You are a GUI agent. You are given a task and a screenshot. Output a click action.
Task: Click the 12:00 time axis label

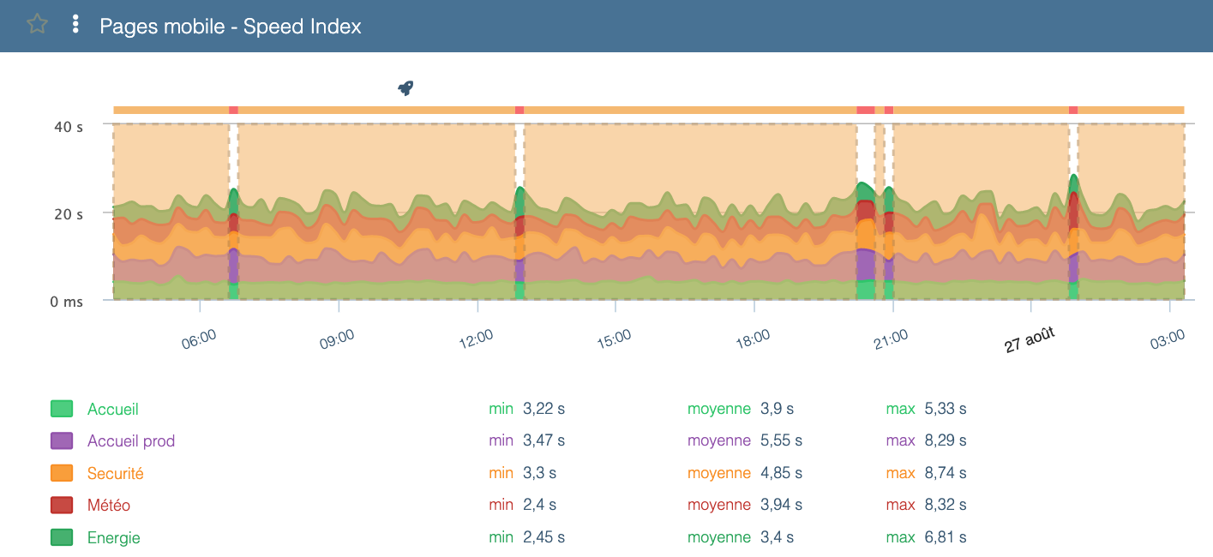pyautogui.click(x=476, y=338)
